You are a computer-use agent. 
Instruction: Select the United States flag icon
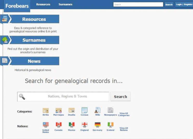pyautogui.click(x=46, y=125)
